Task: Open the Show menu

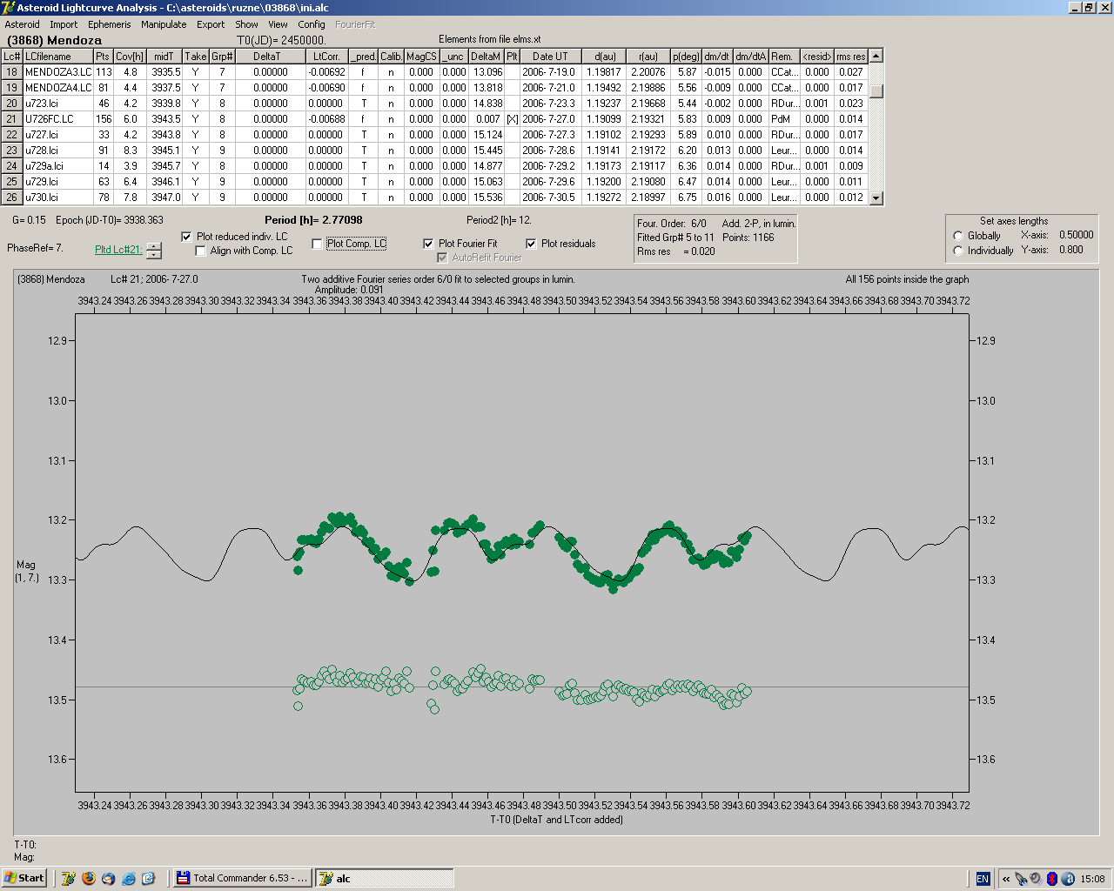Action: (246, 24)
